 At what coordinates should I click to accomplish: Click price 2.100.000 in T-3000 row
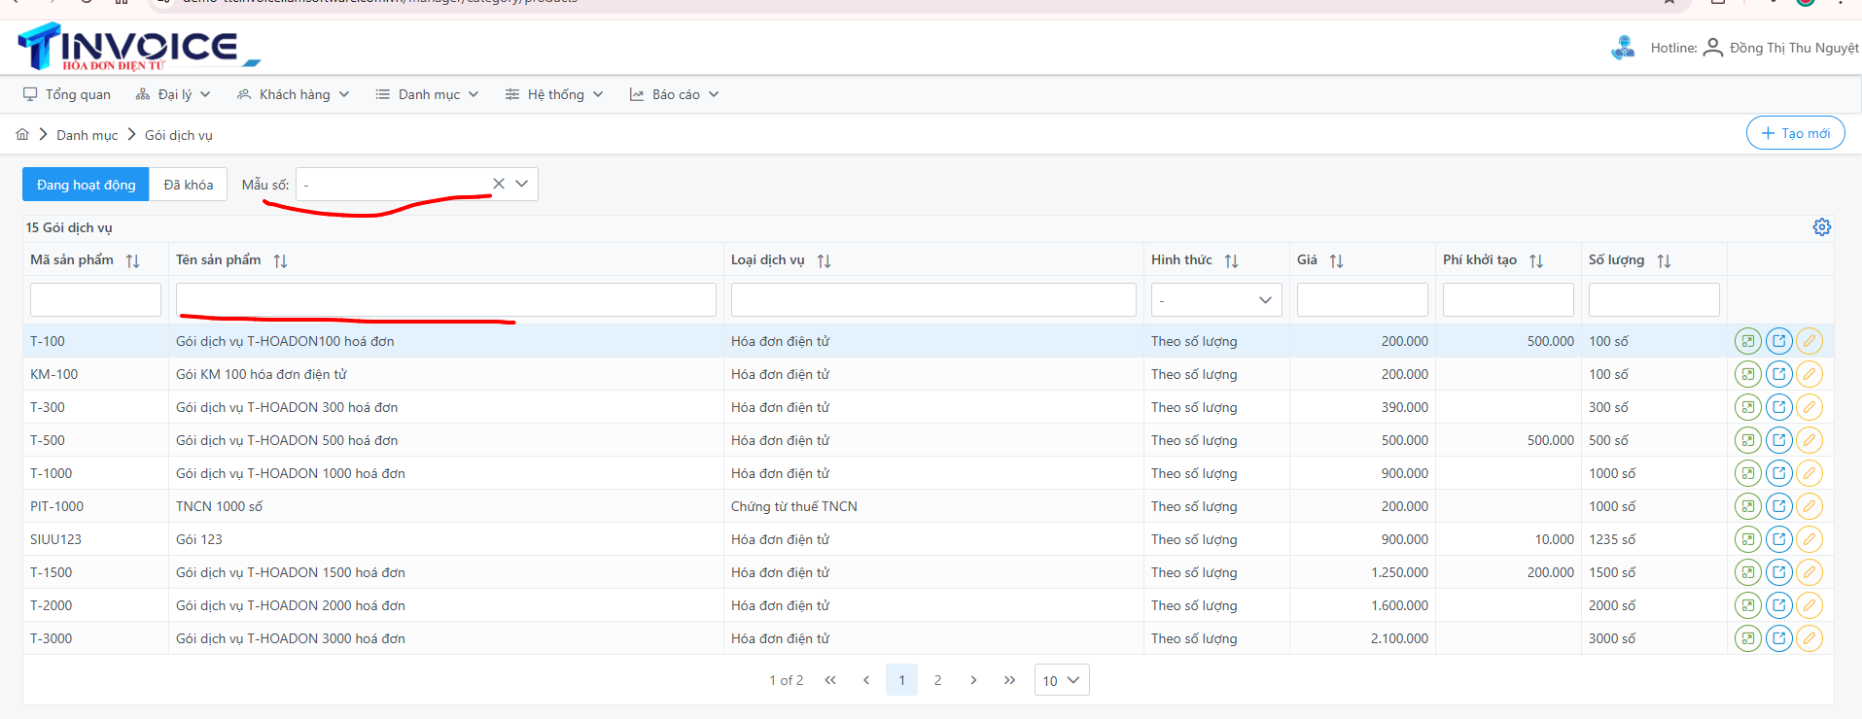[1399, 638]
